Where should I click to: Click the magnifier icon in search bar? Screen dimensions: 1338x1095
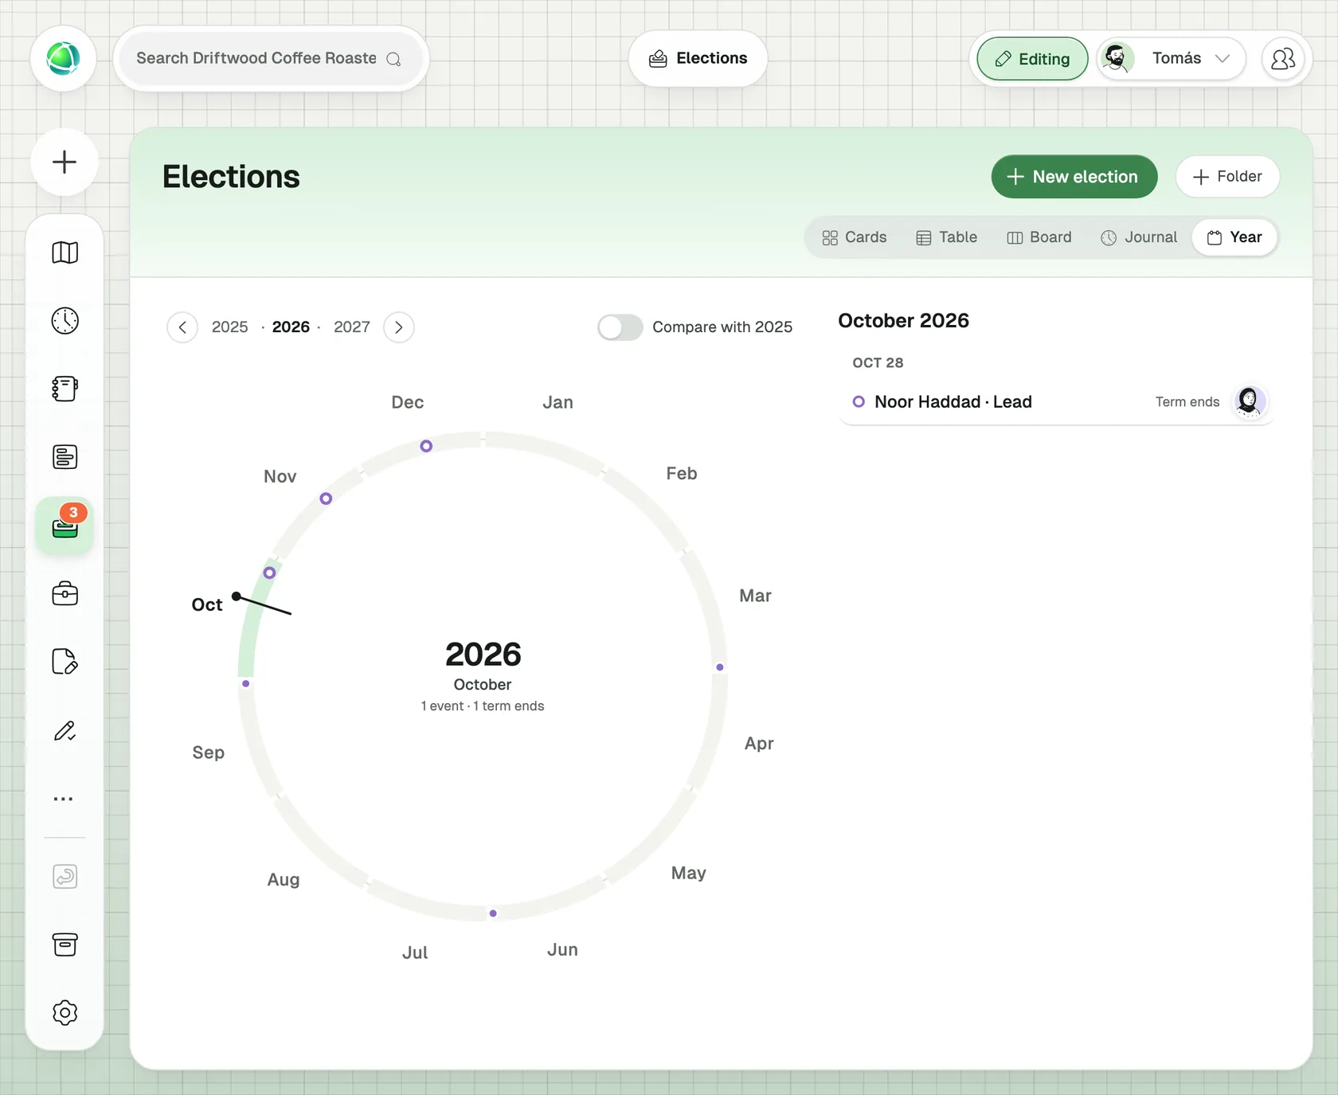tap(393, 59)
